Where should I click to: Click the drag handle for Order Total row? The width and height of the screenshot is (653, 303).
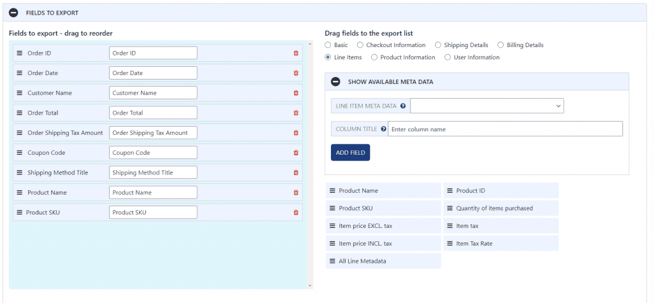click(x=20, y=113)
